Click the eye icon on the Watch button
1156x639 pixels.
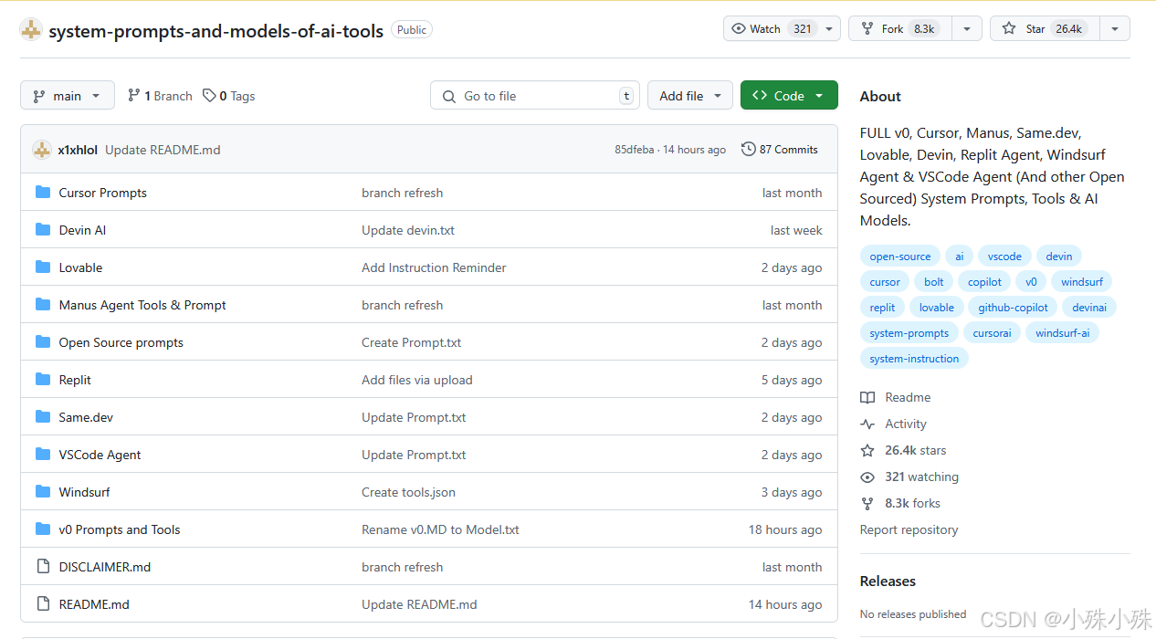(x=739, y=28)
